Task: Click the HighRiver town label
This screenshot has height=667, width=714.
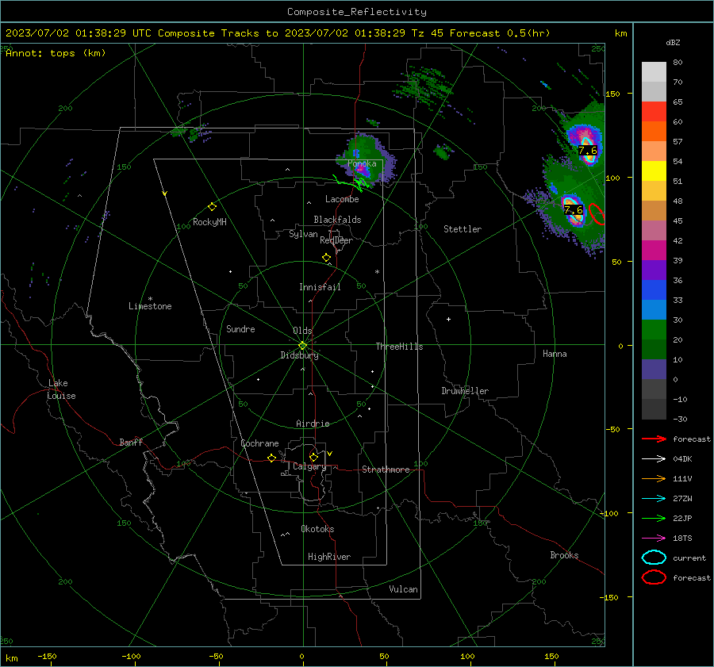Action: (329, 557)
